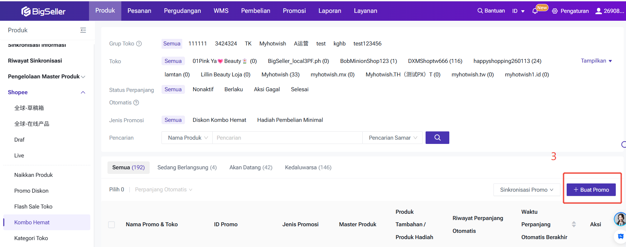Open the Pencarian Samar dropdown
Screen dimensions: 626x247
pos(392,138)
